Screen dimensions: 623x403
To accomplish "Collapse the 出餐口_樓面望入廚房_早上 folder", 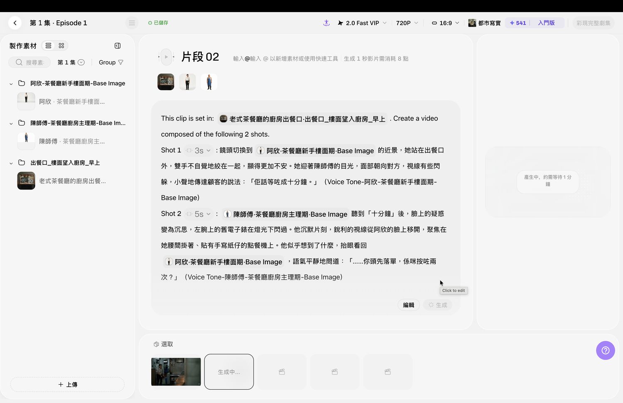I will 11,163.
